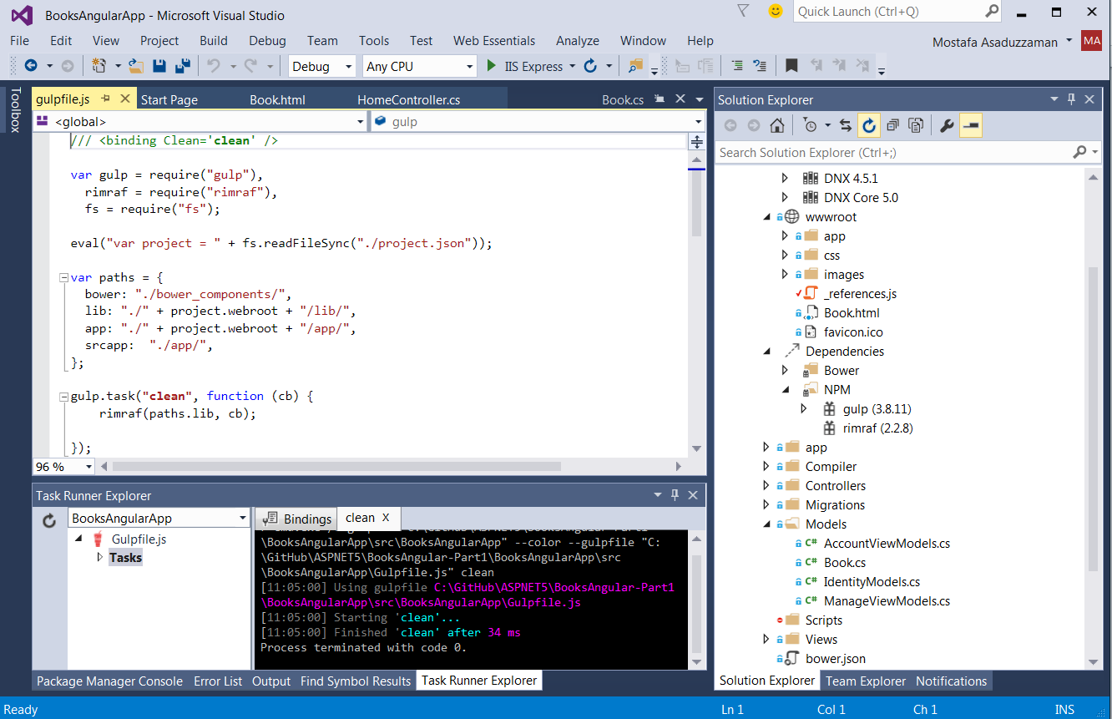Expand the gulp (3.8.11) package node

(x=804, y=408)
